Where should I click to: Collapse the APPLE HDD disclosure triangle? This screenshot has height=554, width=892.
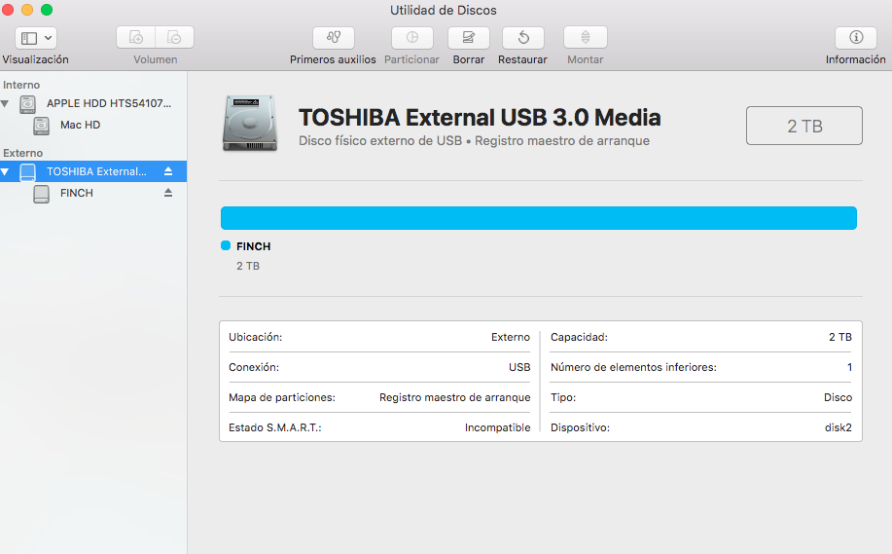pyautogui.click(x=5, y=103)
